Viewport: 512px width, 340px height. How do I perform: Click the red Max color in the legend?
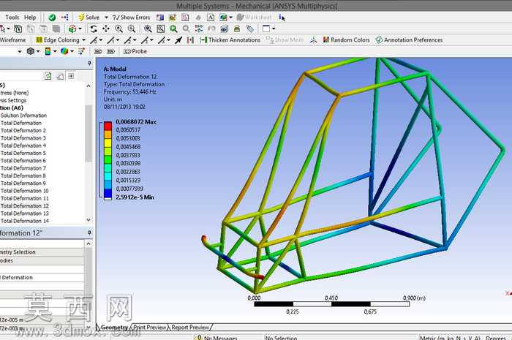click(108, 126)
